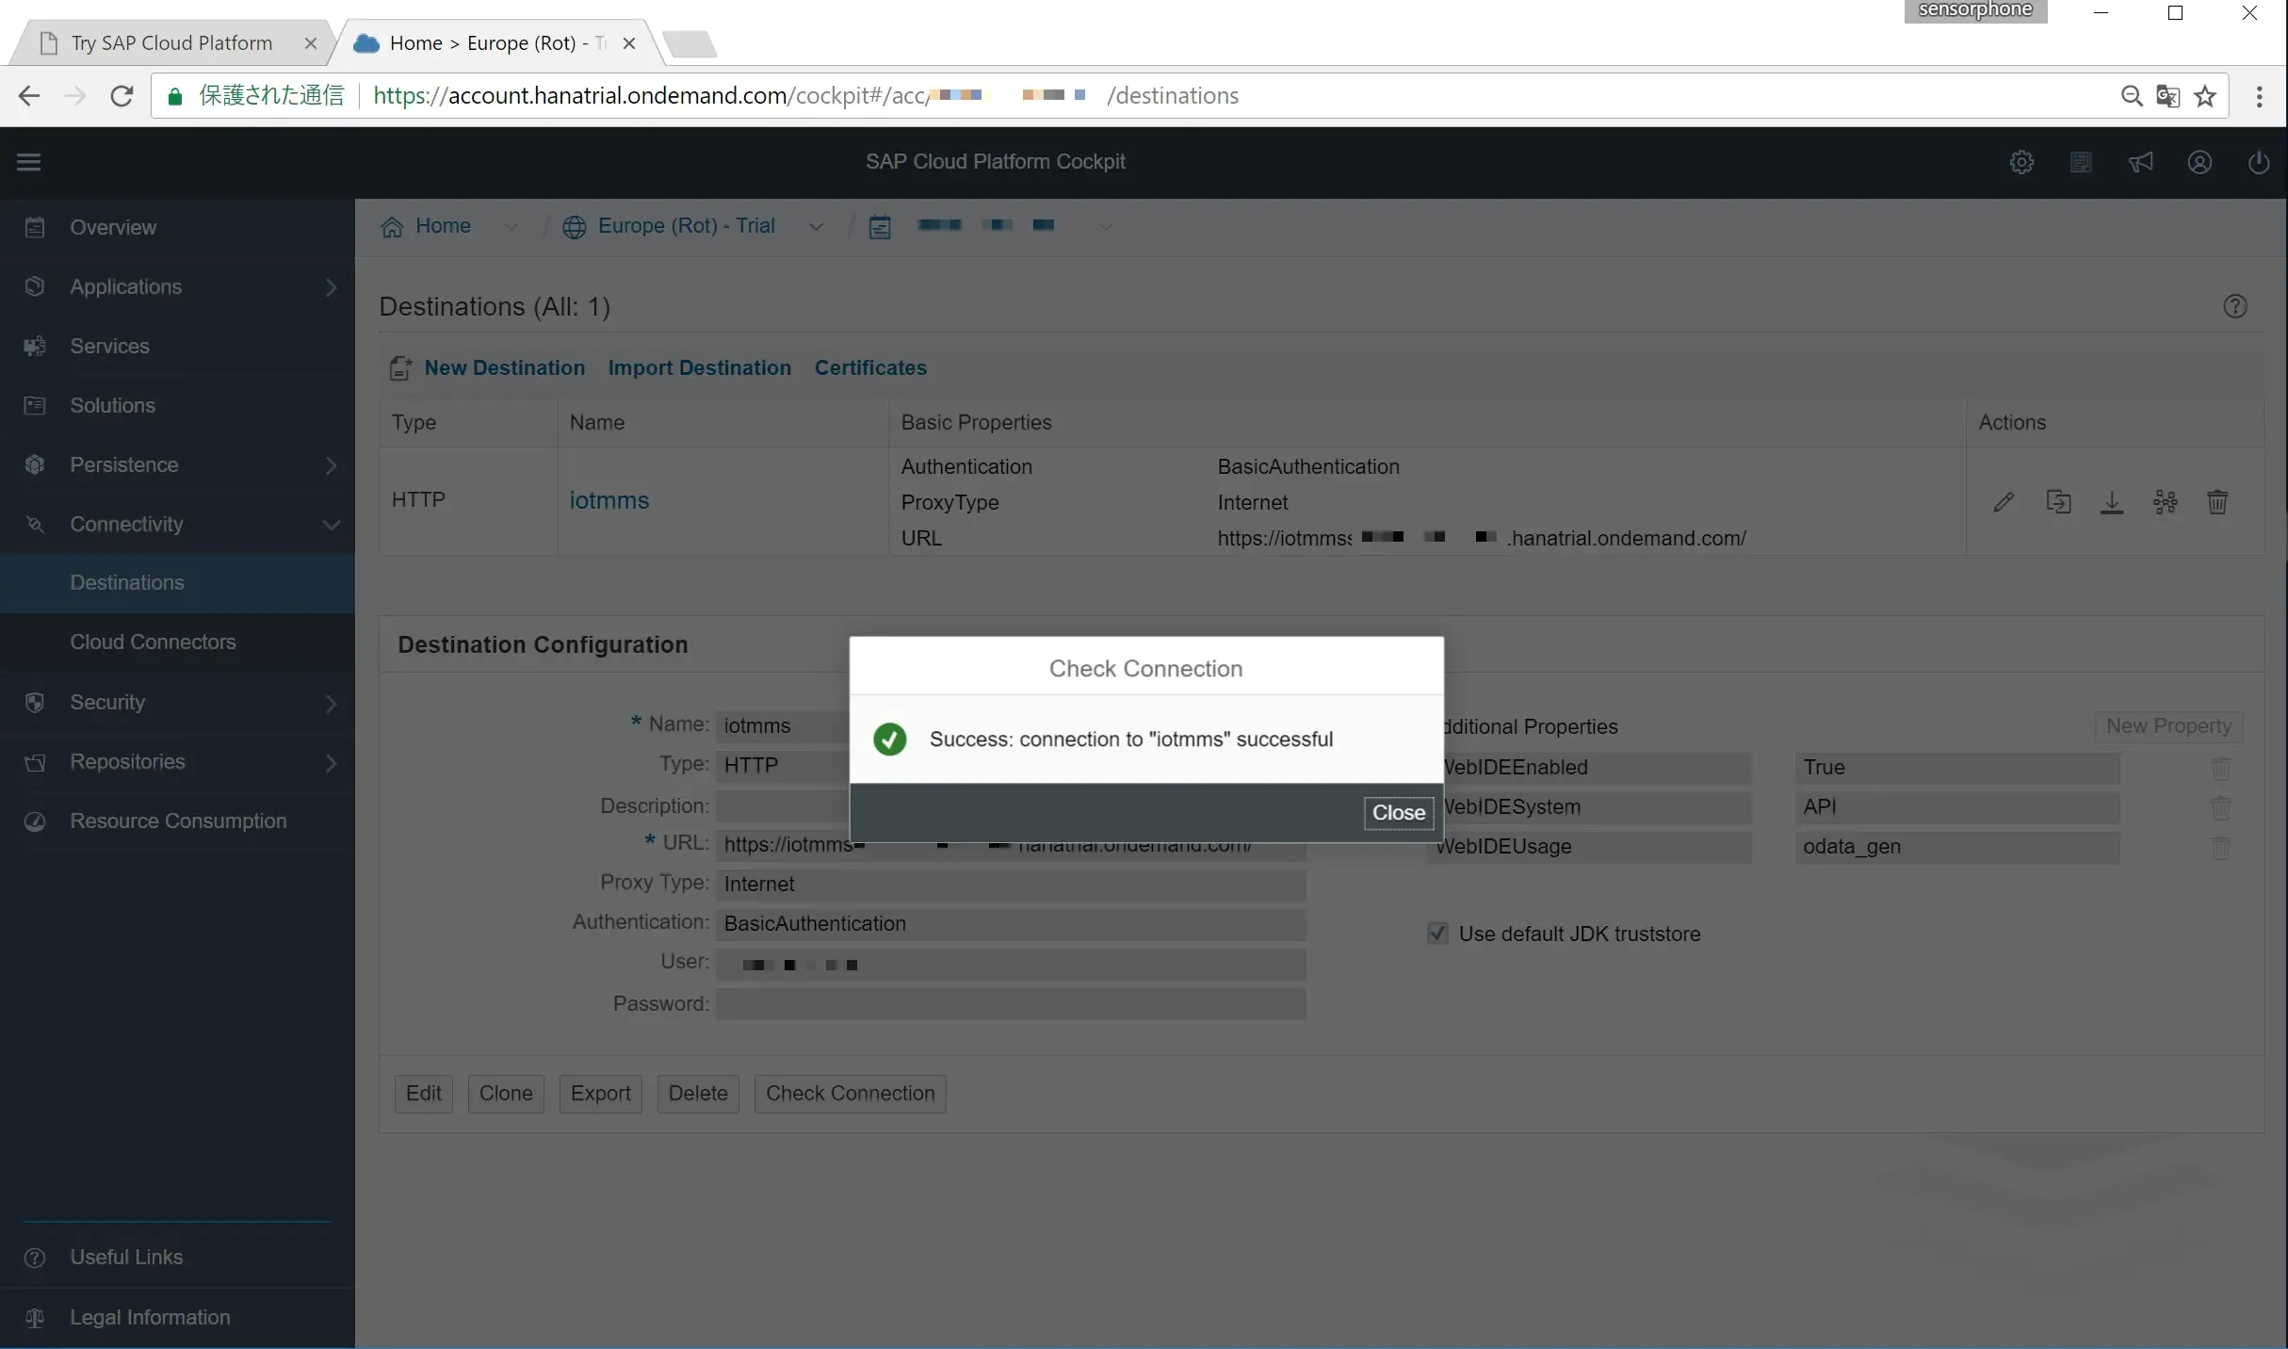Click New Destination icon
This screenshot has height=1349, width=2288.
pyautogui.click(x=400, y=368)
